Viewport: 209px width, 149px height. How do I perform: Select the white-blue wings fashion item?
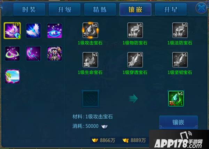(33, 30)
